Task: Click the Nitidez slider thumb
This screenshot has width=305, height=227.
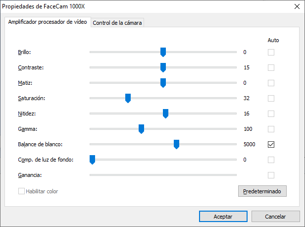Action: click(165, 113)
